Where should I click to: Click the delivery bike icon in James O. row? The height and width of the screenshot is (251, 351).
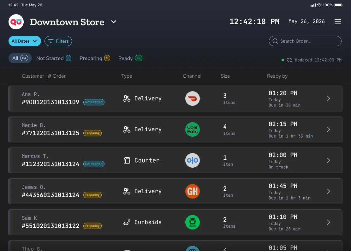(127, 191)
